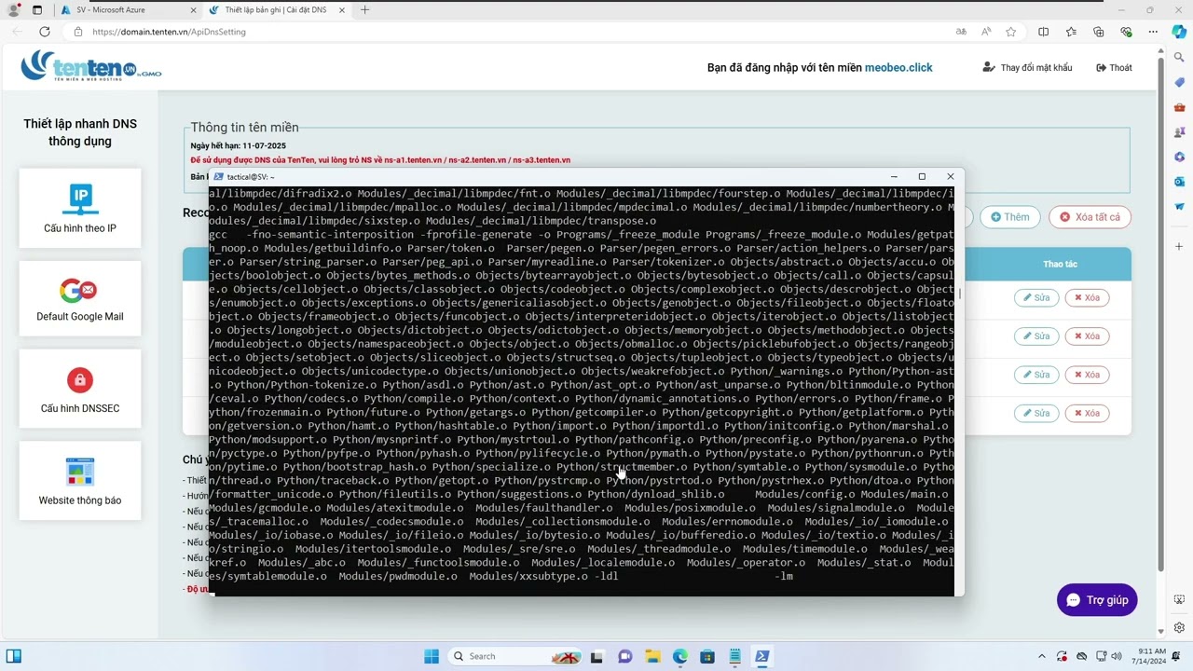Open Widgets button on the taskbar
Viewport: 1193px width, 671px height.
pyautogui.click(x=14, y=656)
